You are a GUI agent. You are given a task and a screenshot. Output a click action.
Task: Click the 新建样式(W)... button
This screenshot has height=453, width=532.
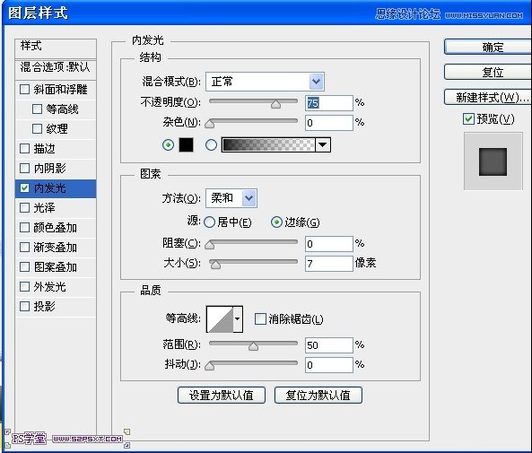pos(488,98)
